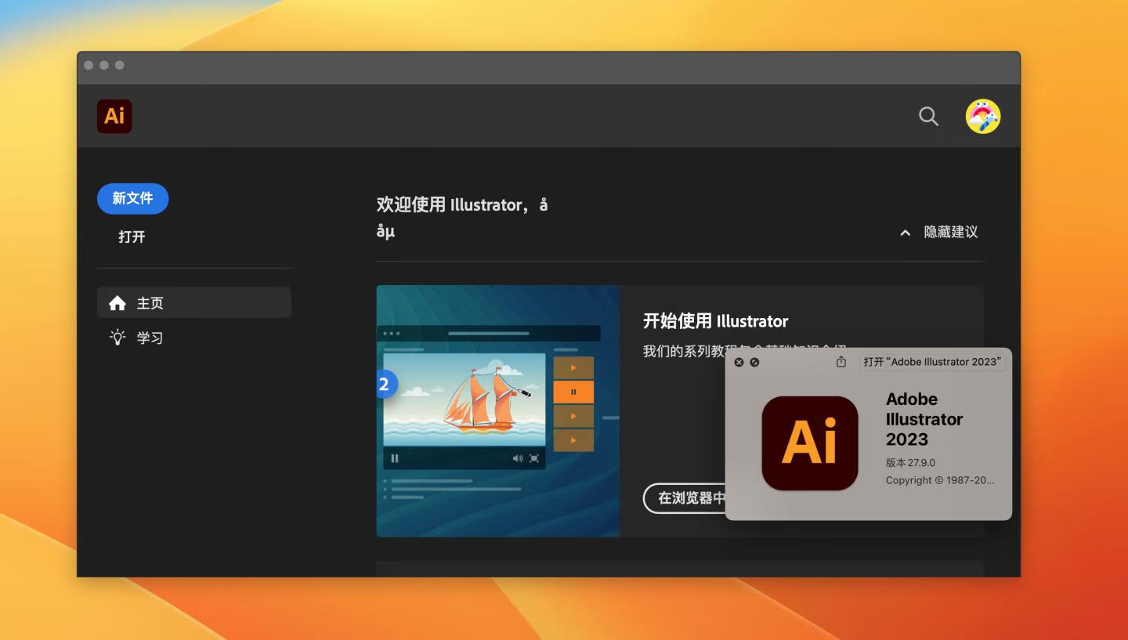
Task: Click the lightbulb icon beside 学习
Action: coord(117,338)
